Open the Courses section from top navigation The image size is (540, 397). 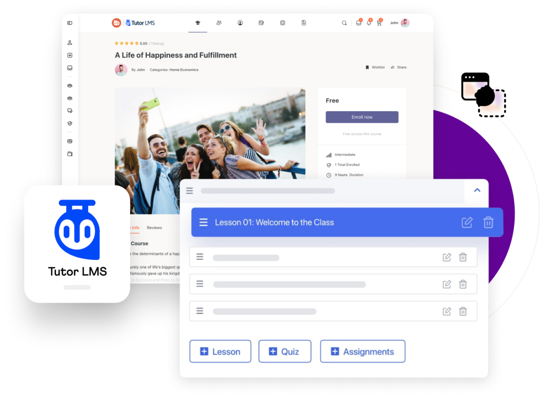click(198, 23)
